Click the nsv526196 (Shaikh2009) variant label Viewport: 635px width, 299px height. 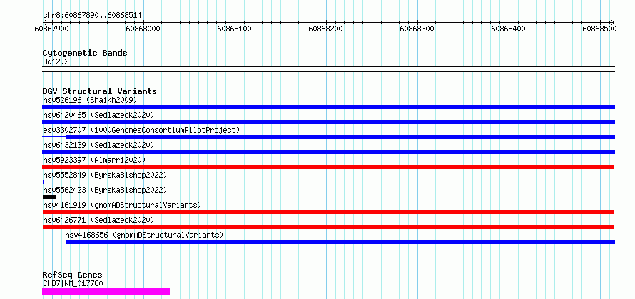tap(90, 100)
